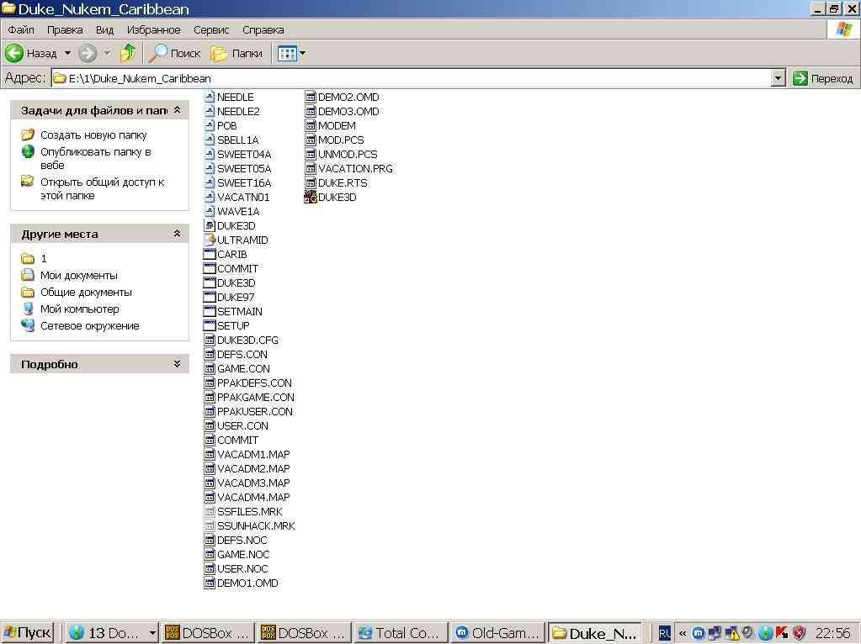Expand the address bar dropdown

point(778,78)
